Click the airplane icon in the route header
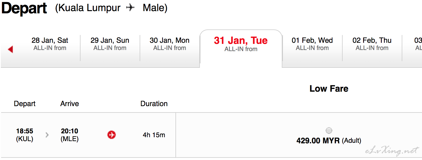 (130, 7)
